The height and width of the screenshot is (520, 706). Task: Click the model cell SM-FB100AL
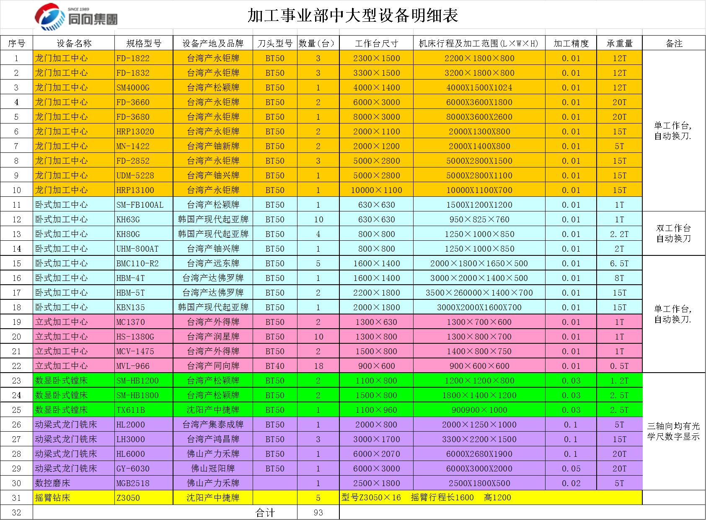tap(144, 204)
